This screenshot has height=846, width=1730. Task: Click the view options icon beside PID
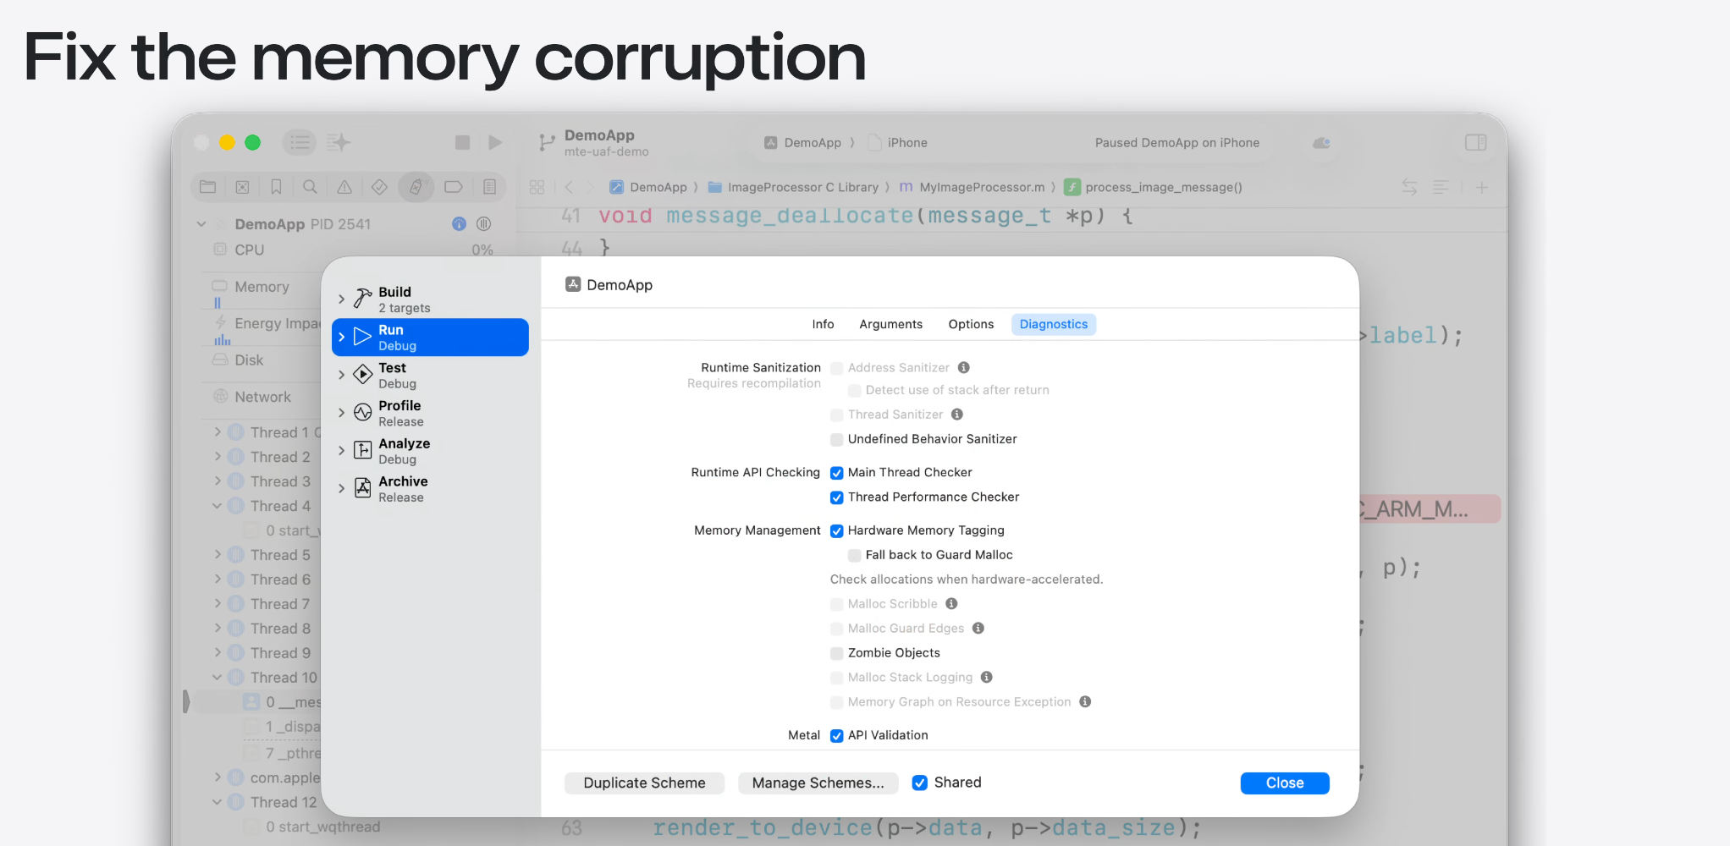[x=484, y=224]
